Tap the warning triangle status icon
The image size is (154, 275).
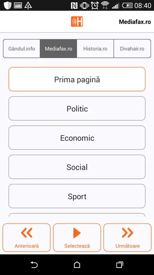(x=28, y=5)
